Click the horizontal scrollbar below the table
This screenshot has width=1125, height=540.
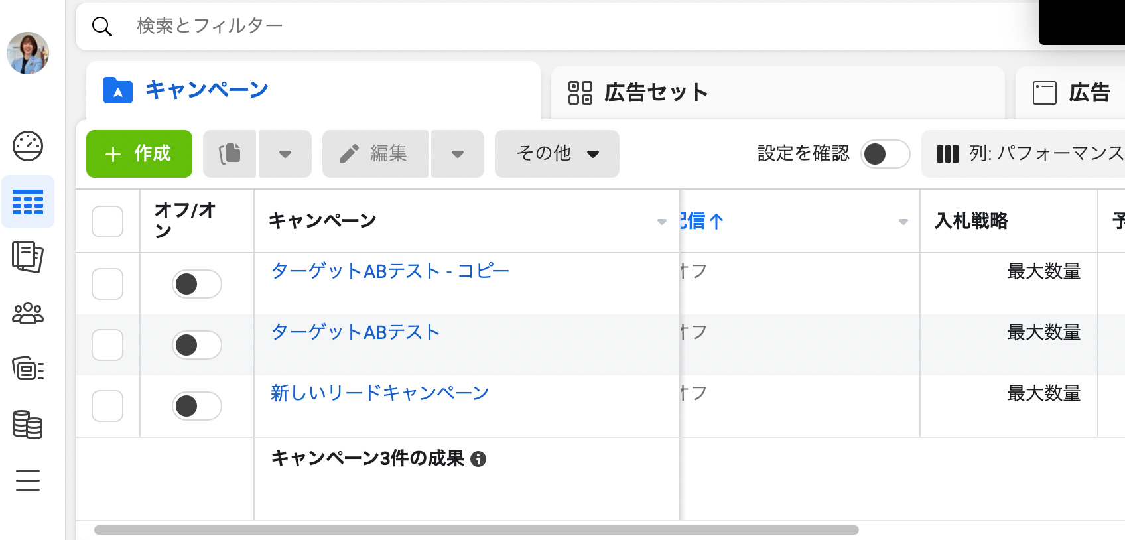tap(476, 530)
